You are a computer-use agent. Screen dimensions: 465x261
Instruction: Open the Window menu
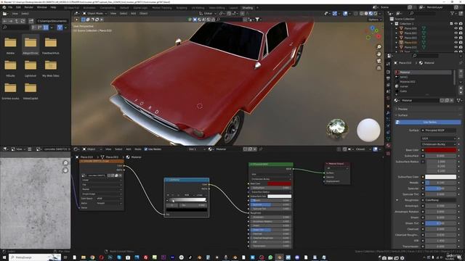pos(42,7)
